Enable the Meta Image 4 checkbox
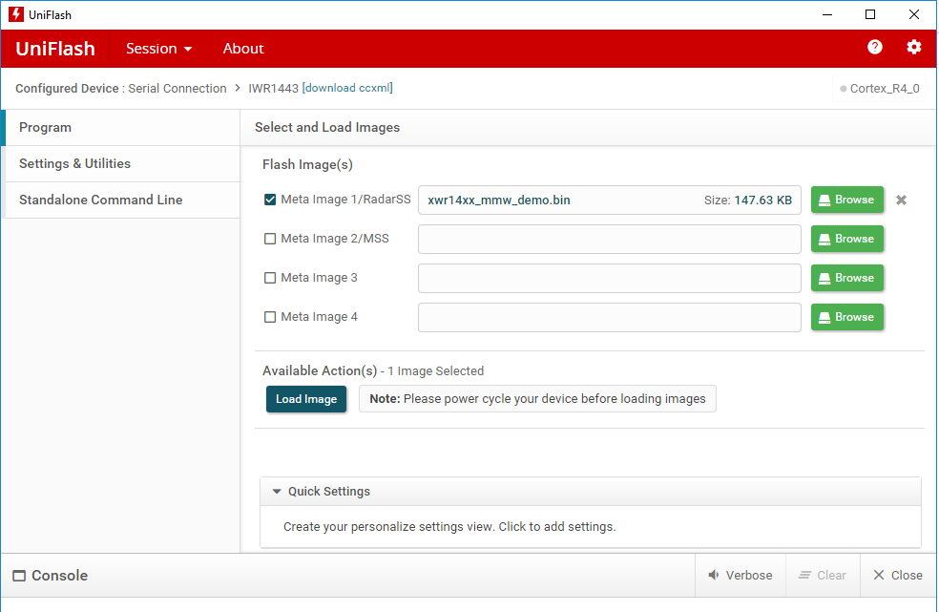 270,316
